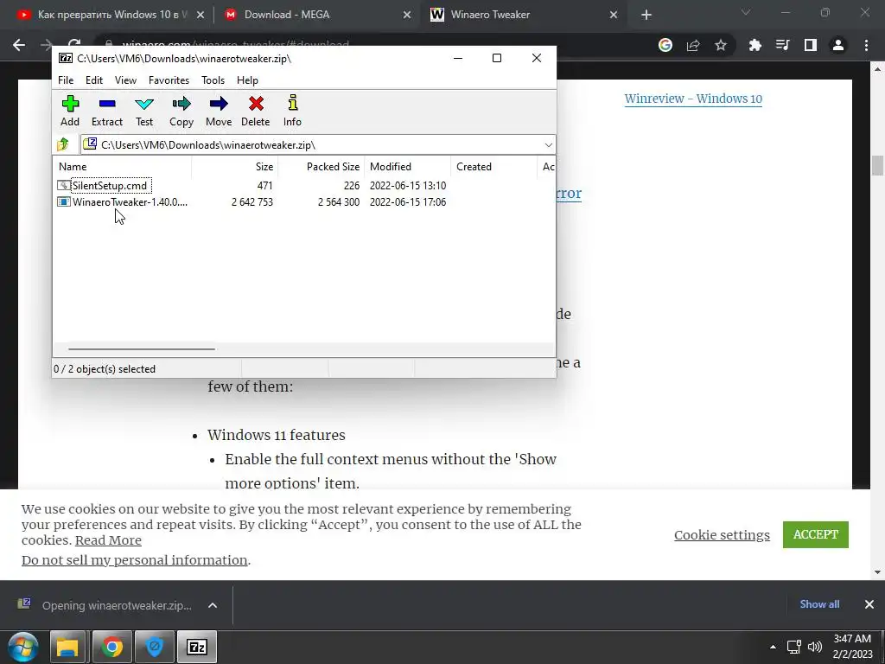The width and height of the screenshot is (885, 664).
Task: Close the MEGA download tab
Action: [x=407, y=16]
